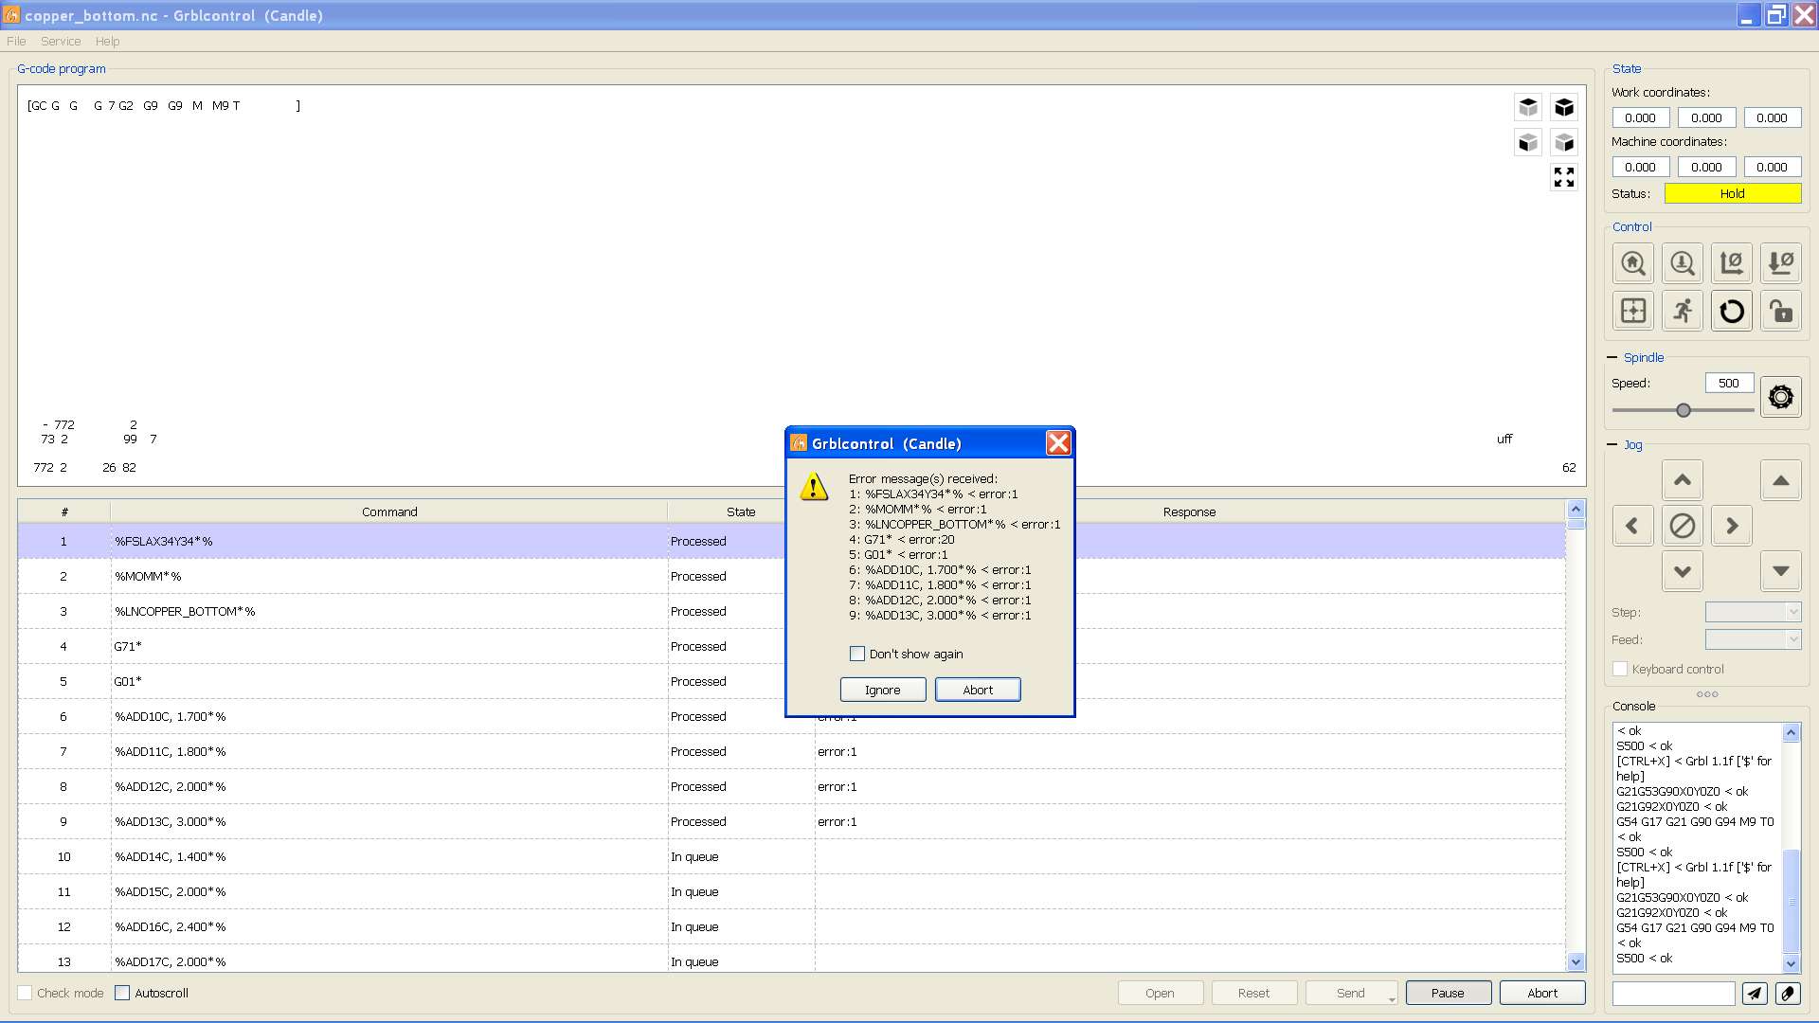This screenshot has height=1023, width=1819.
Task: Click the warning triangle icon in dialog
Action: coord(814,487)
